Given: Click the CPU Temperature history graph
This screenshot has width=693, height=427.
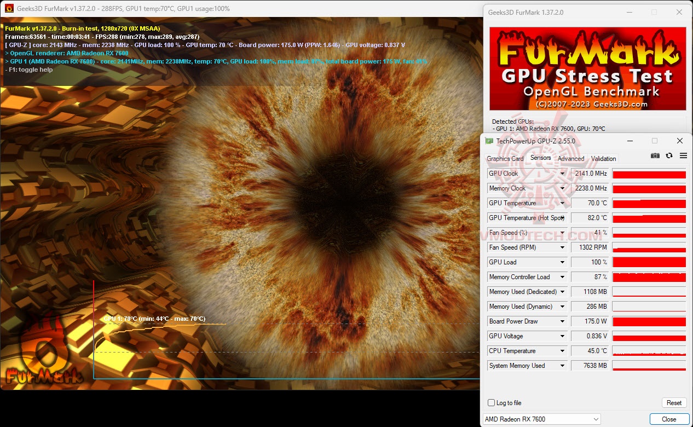Looking at the screenshot, I should [649, 351].
